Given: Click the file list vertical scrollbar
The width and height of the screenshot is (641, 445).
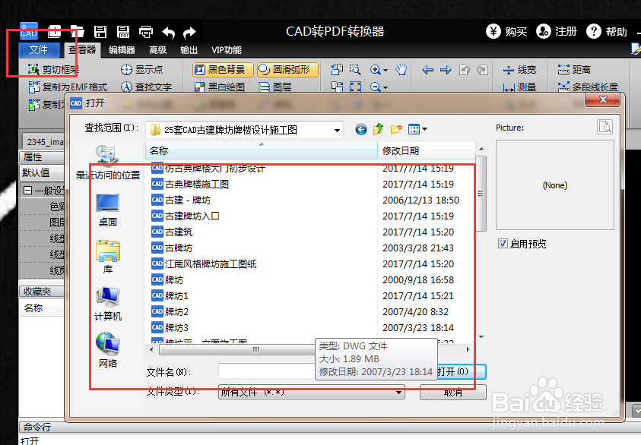Looking at the screenshot, I should coord(481,194).
